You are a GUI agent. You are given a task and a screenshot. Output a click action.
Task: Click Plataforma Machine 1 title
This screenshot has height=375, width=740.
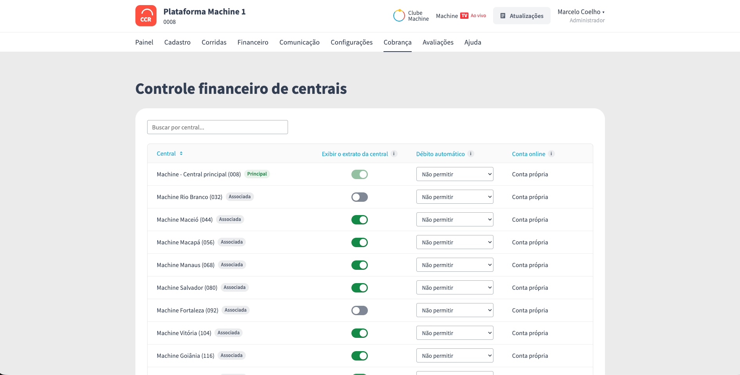[x=205, y=12]
